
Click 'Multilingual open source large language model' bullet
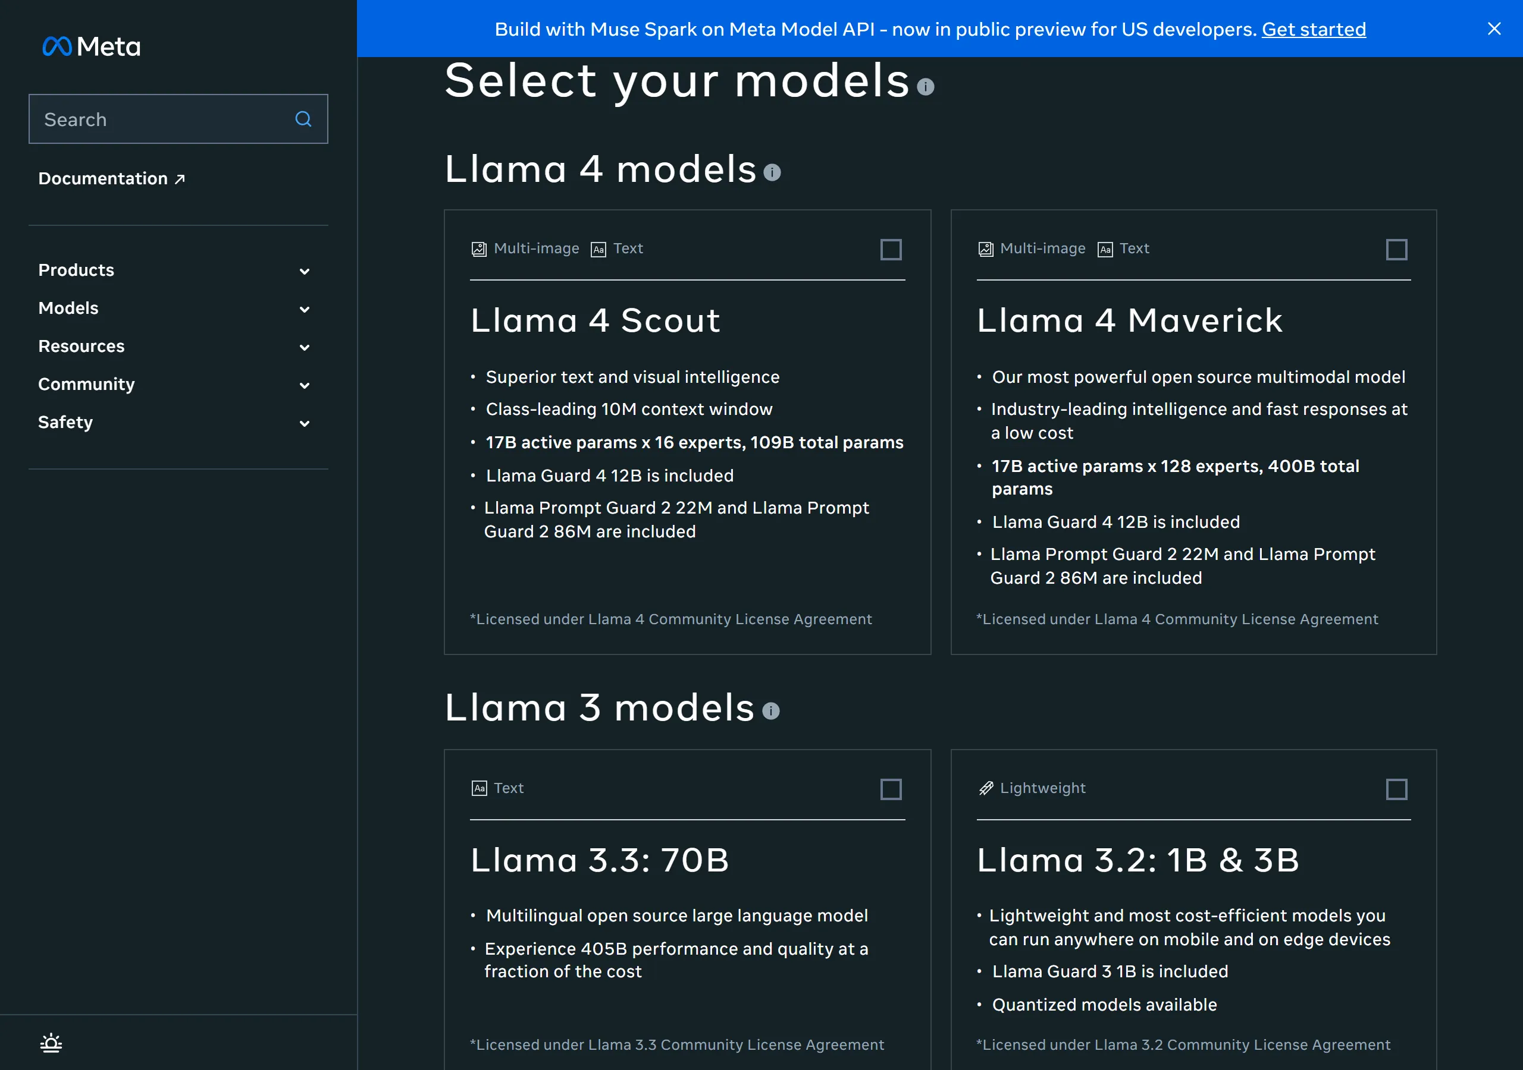(x=676, y=915)
